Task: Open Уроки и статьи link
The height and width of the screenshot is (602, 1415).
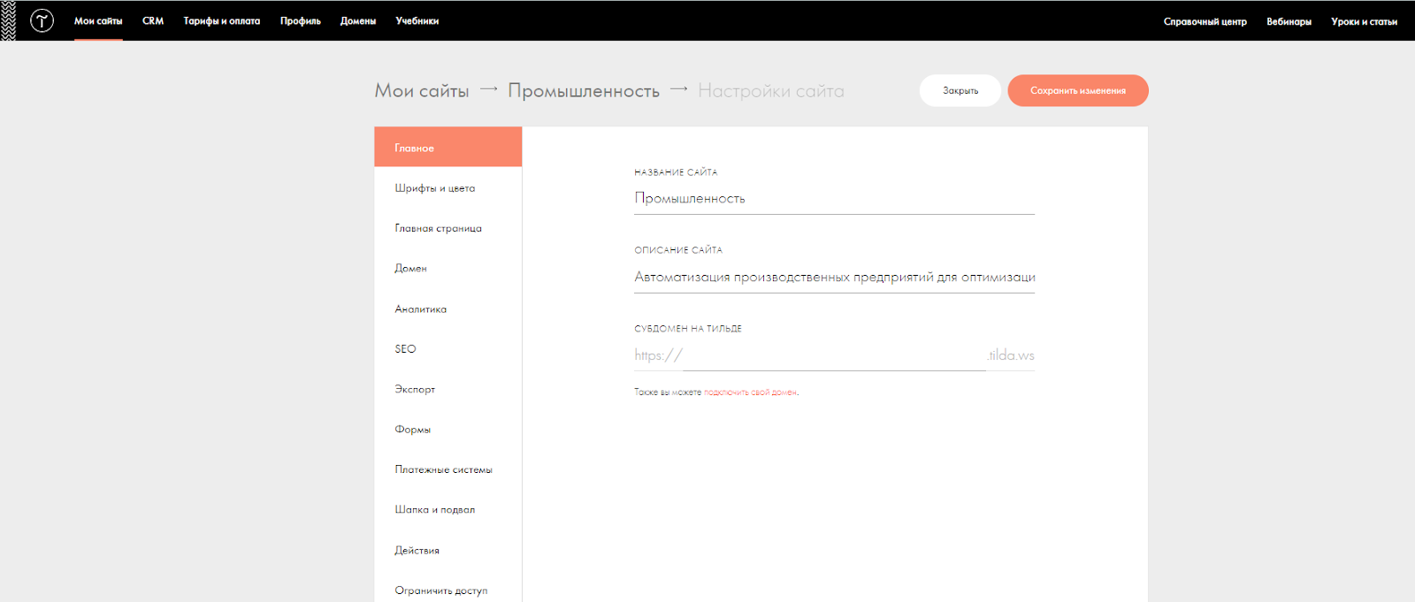Action: click(1364, 21)
